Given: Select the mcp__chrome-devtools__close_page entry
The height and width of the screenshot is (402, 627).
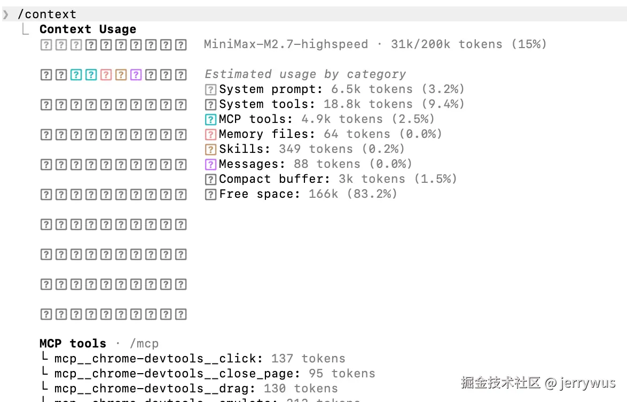Looking at the screenshot, I should pyautogui.click(x=177, y=374).
